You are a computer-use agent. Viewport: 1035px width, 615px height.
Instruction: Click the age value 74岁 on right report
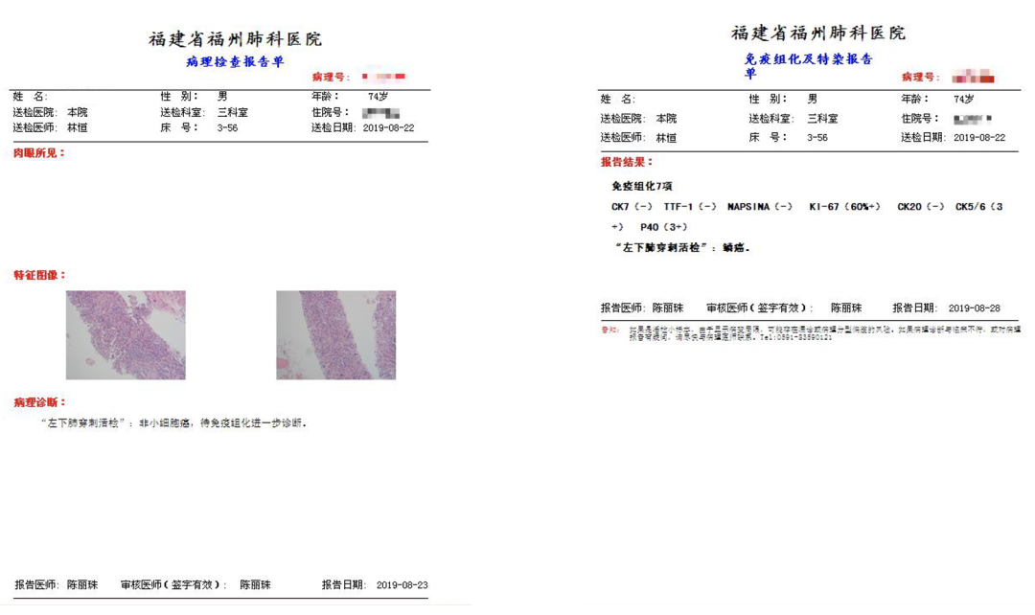click(964, 99)
